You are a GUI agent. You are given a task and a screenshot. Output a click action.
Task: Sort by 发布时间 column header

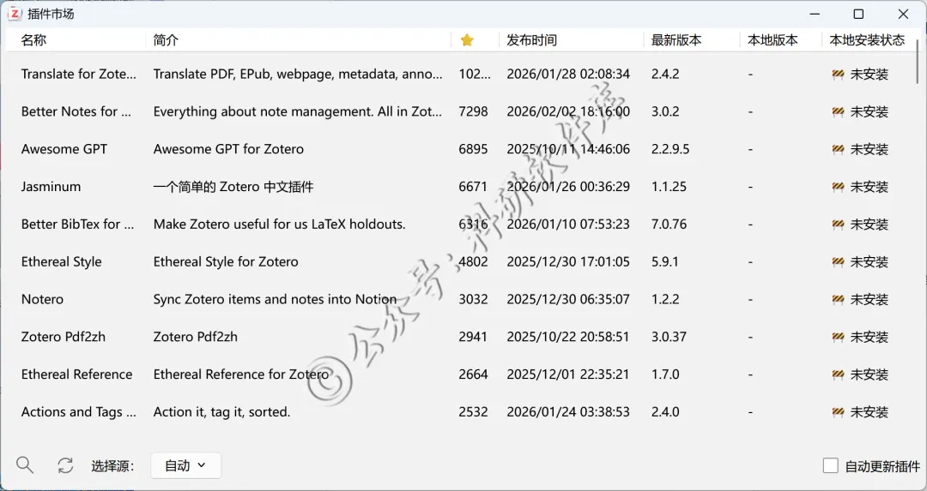pyautogui.click(x=531, y=40)
